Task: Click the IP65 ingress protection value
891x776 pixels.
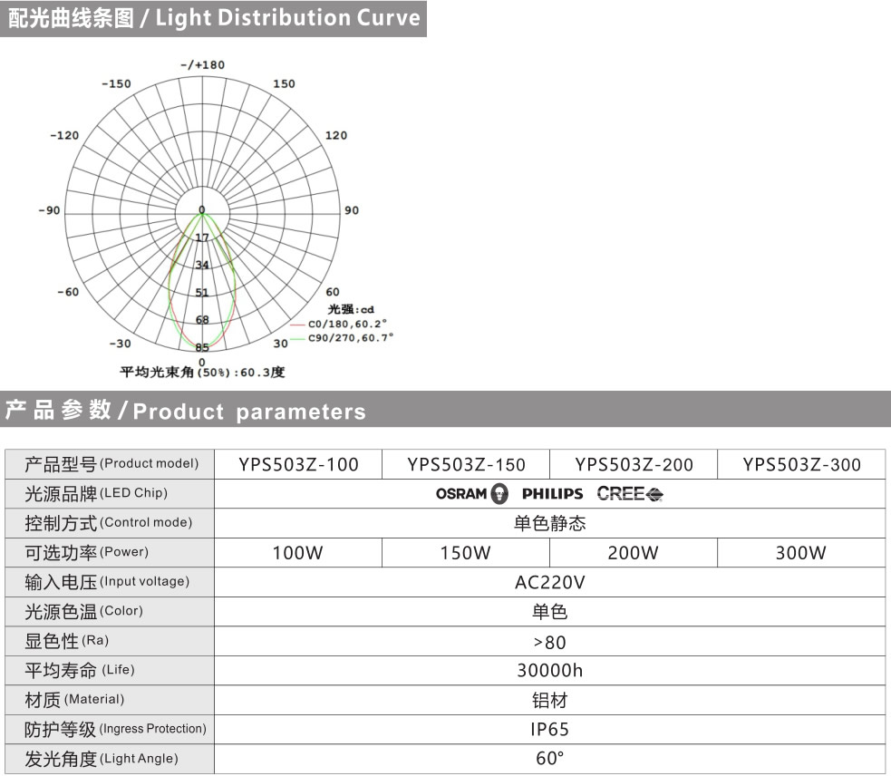Action: pyautogui.click(x=549, y=729)
